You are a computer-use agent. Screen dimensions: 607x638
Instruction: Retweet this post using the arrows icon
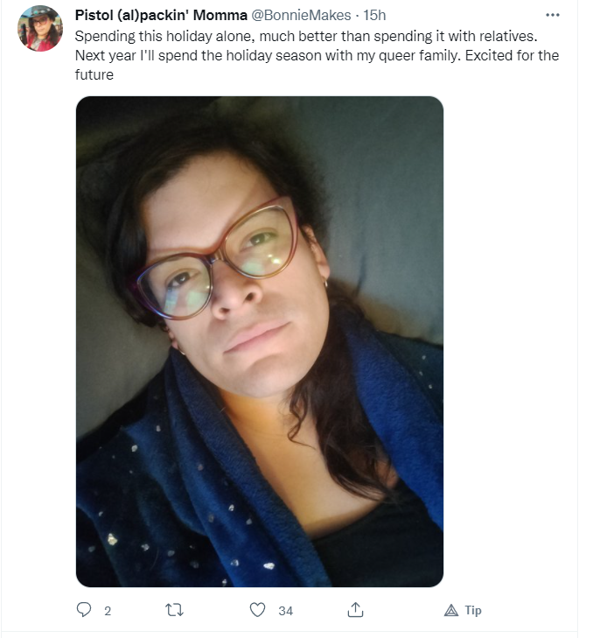click(174, 610)
